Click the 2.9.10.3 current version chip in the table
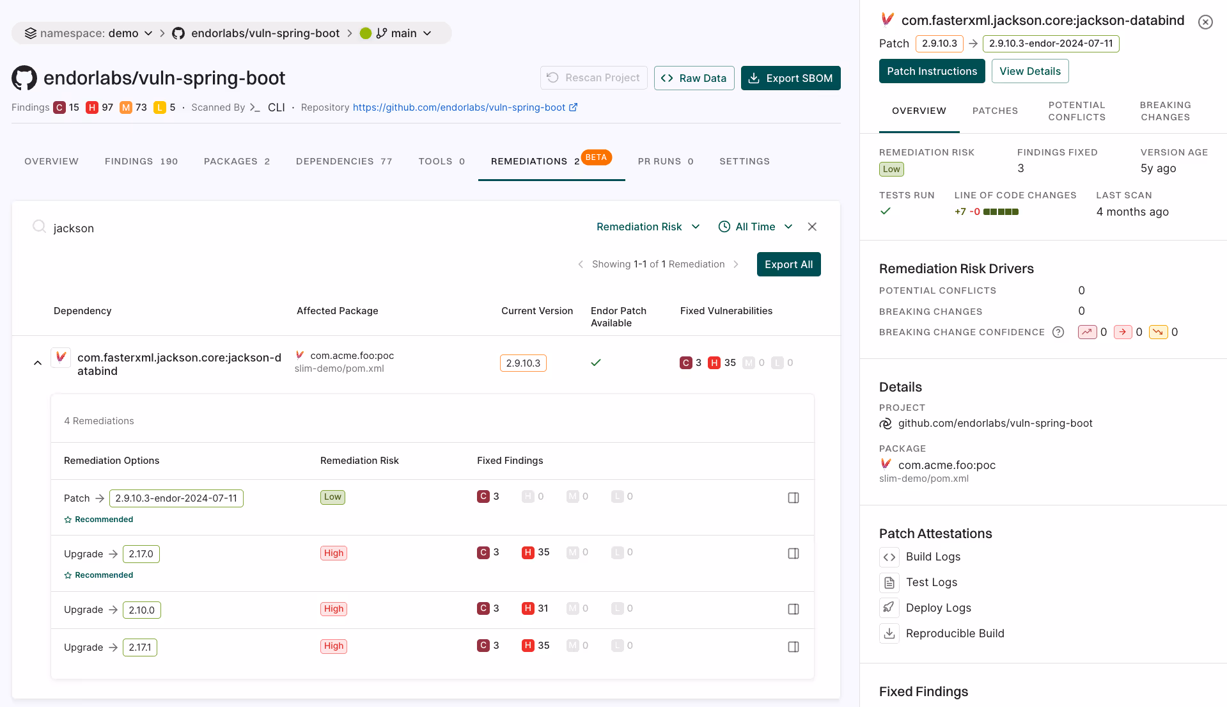 [523, 363]
